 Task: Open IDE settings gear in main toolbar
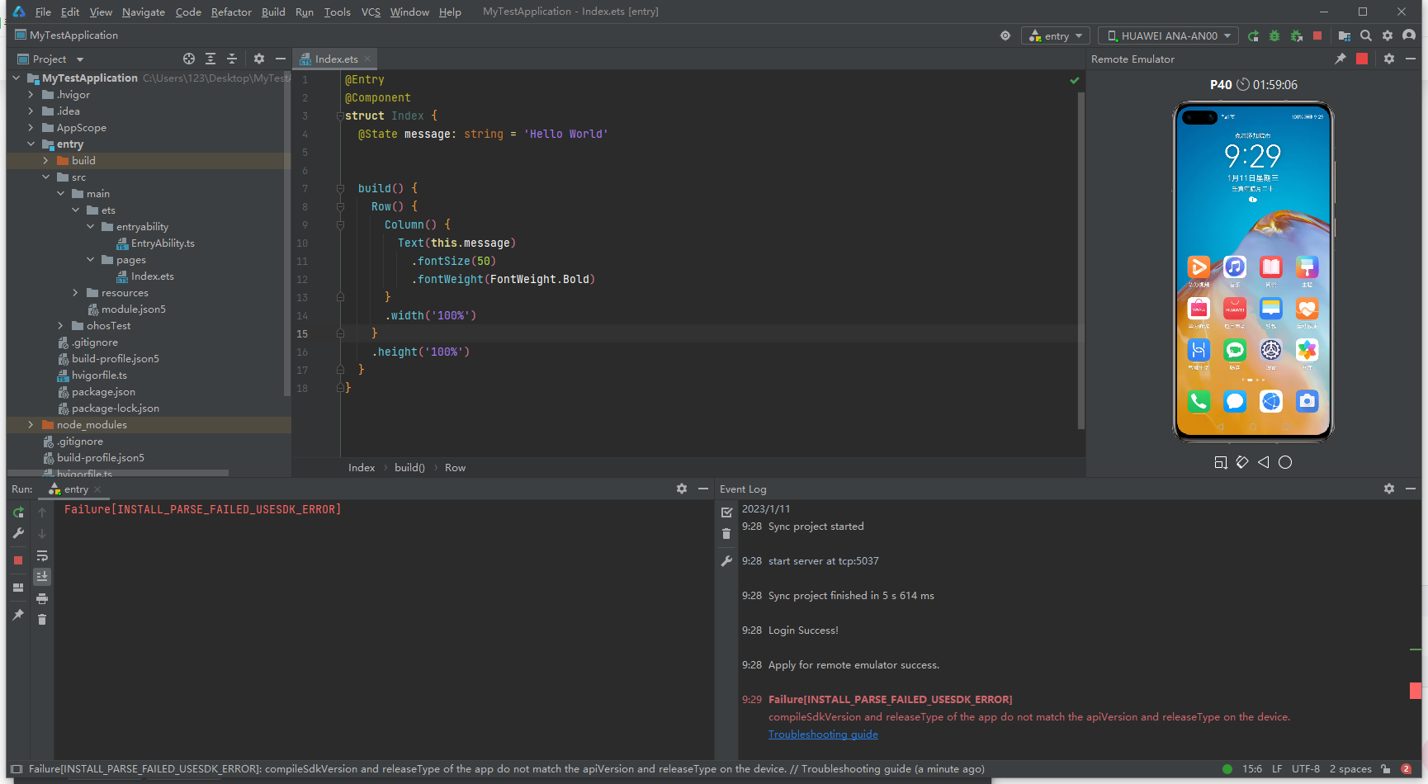1388,35
